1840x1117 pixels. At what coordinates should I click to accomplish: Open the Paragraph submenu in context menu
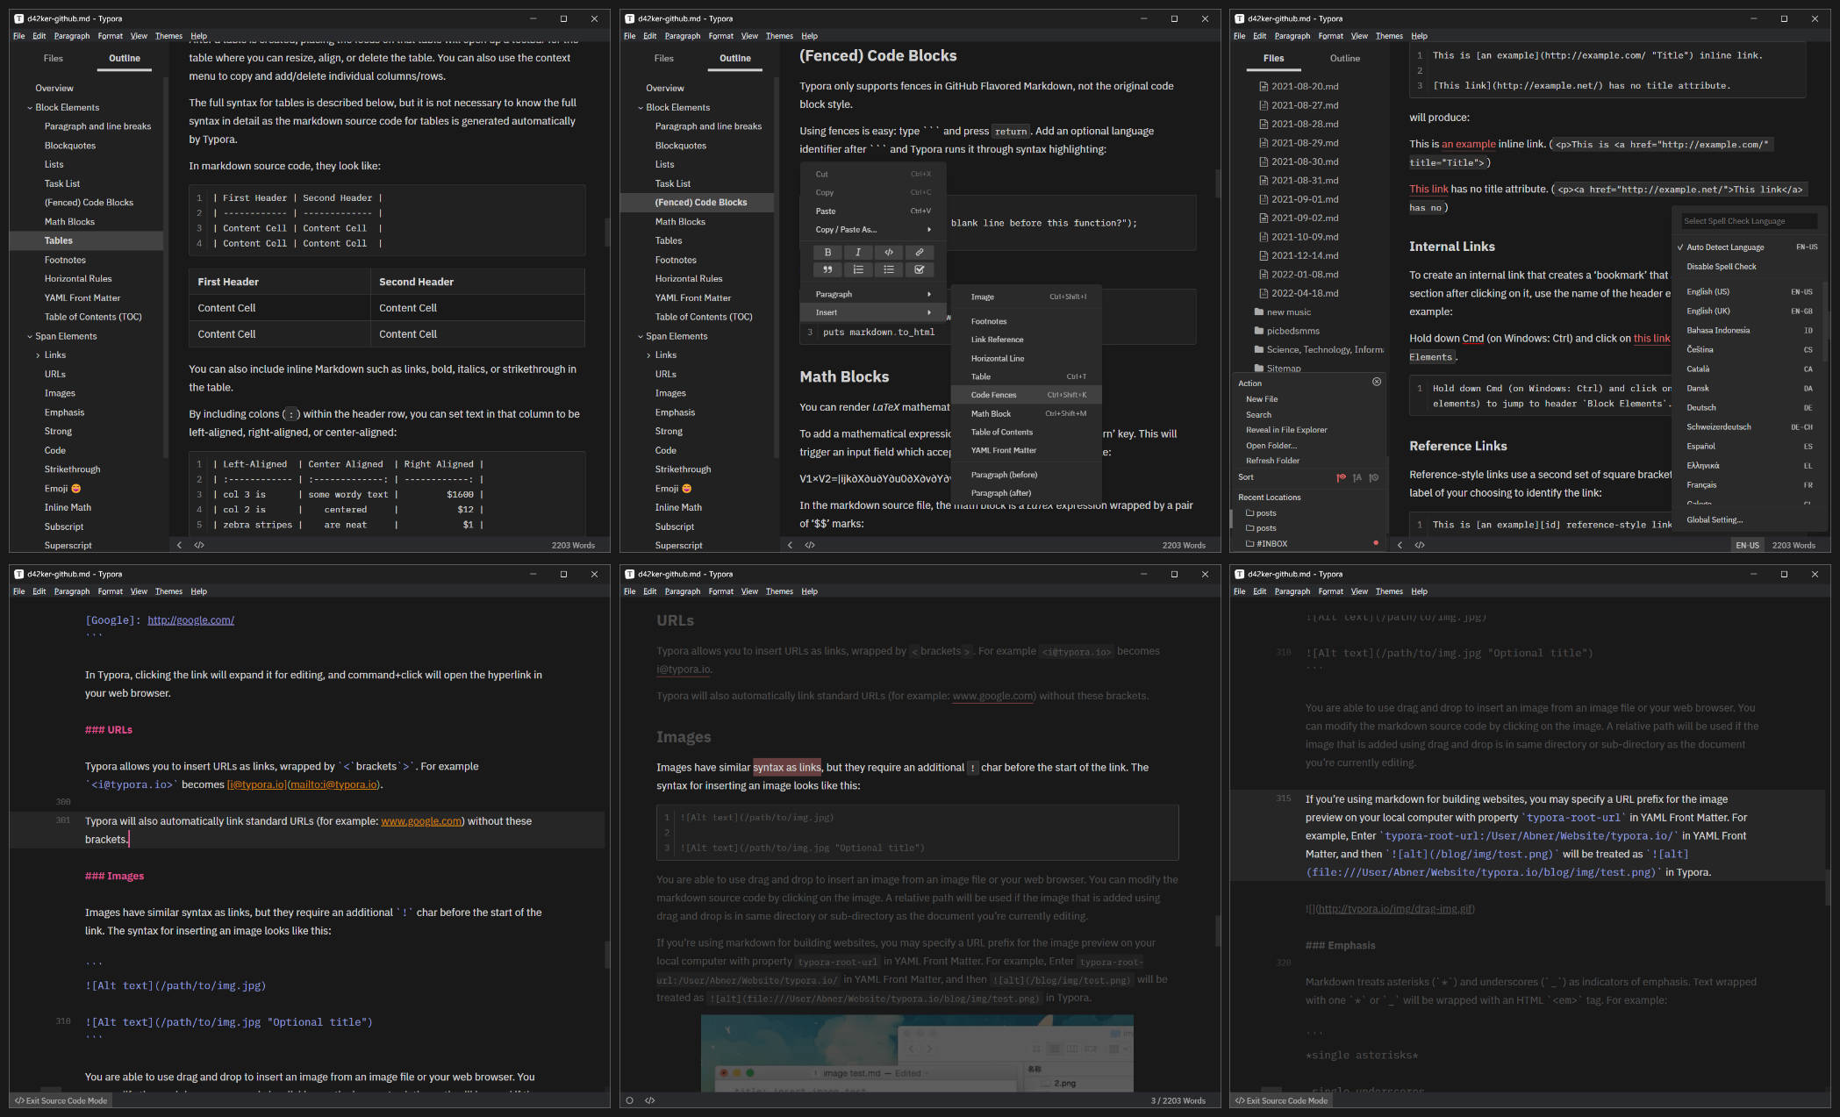(x=873, y=294)
